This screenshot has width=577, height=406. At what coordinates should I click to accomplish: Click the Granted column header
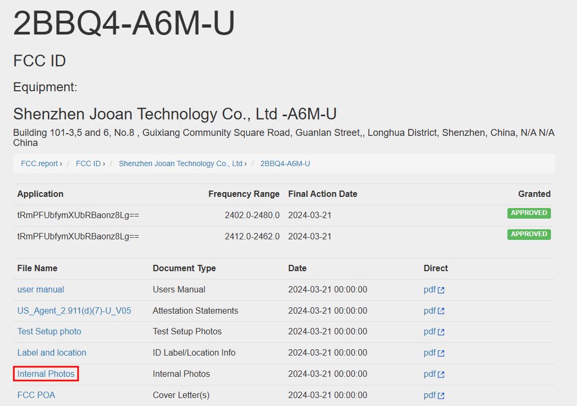coord(534,194)
